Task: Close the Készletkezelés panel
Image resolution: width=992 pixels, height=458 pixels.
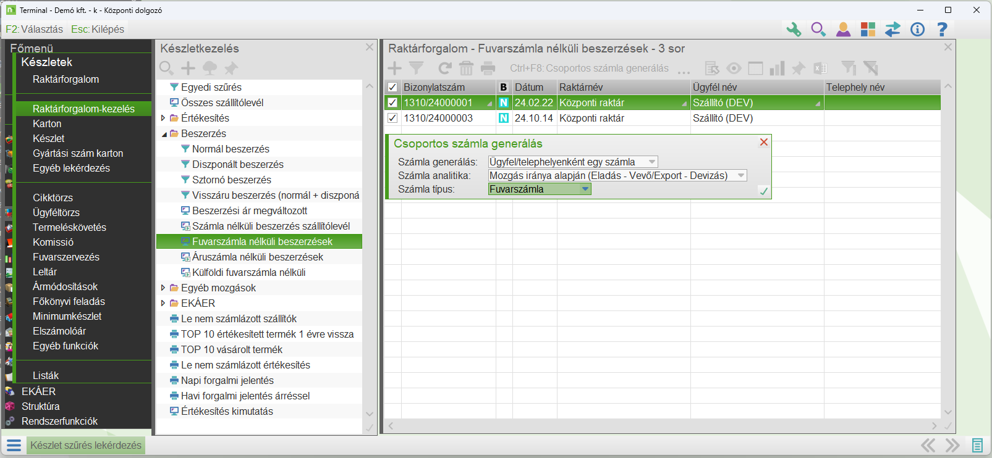Action: [x=370, y=47]
